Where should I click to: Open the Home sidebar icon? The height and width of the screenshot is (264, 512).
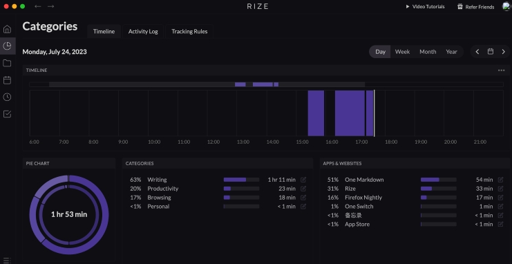click(7, 29)
